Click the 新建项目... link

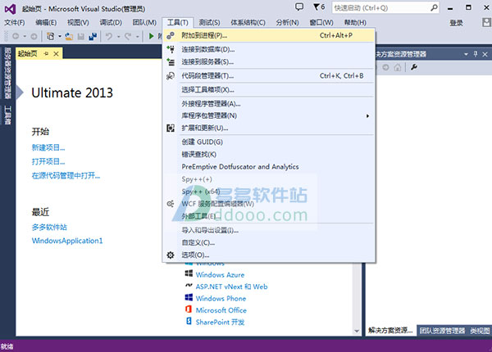tap(48, 147)
